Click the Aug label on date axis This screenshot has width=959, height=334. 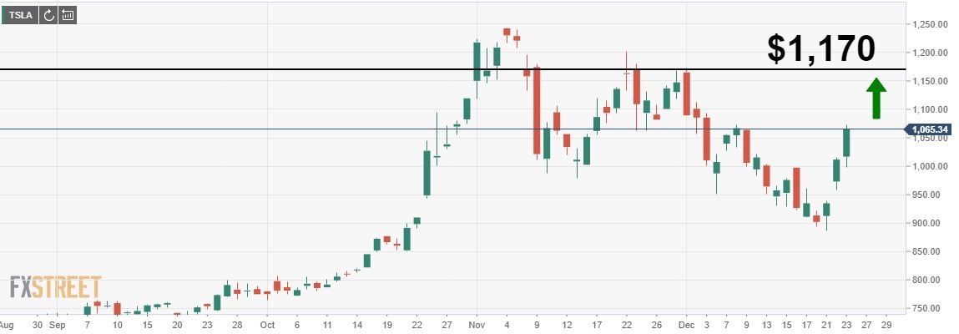pos(8,324)
